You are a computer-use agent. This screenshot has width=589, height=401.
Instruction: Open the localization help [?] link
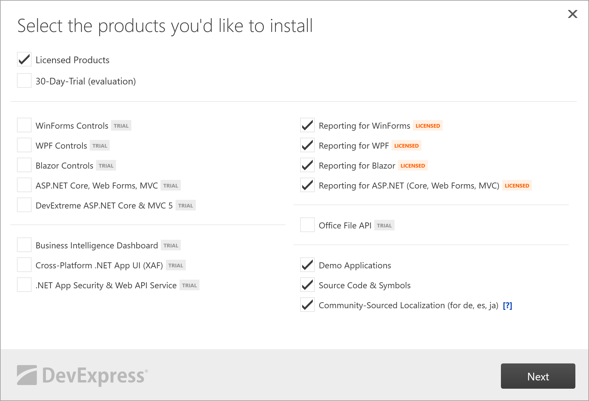click(507, 305)
